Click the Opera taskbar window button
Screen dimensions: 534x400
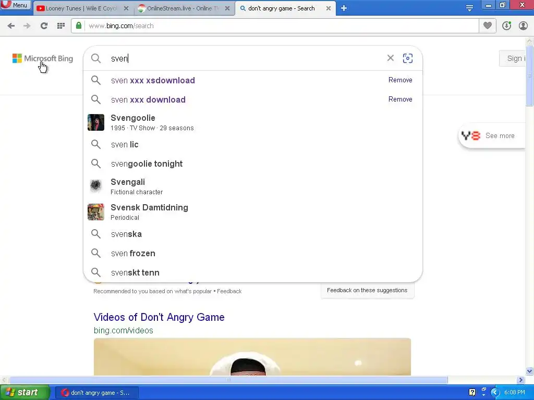[96, 393]
